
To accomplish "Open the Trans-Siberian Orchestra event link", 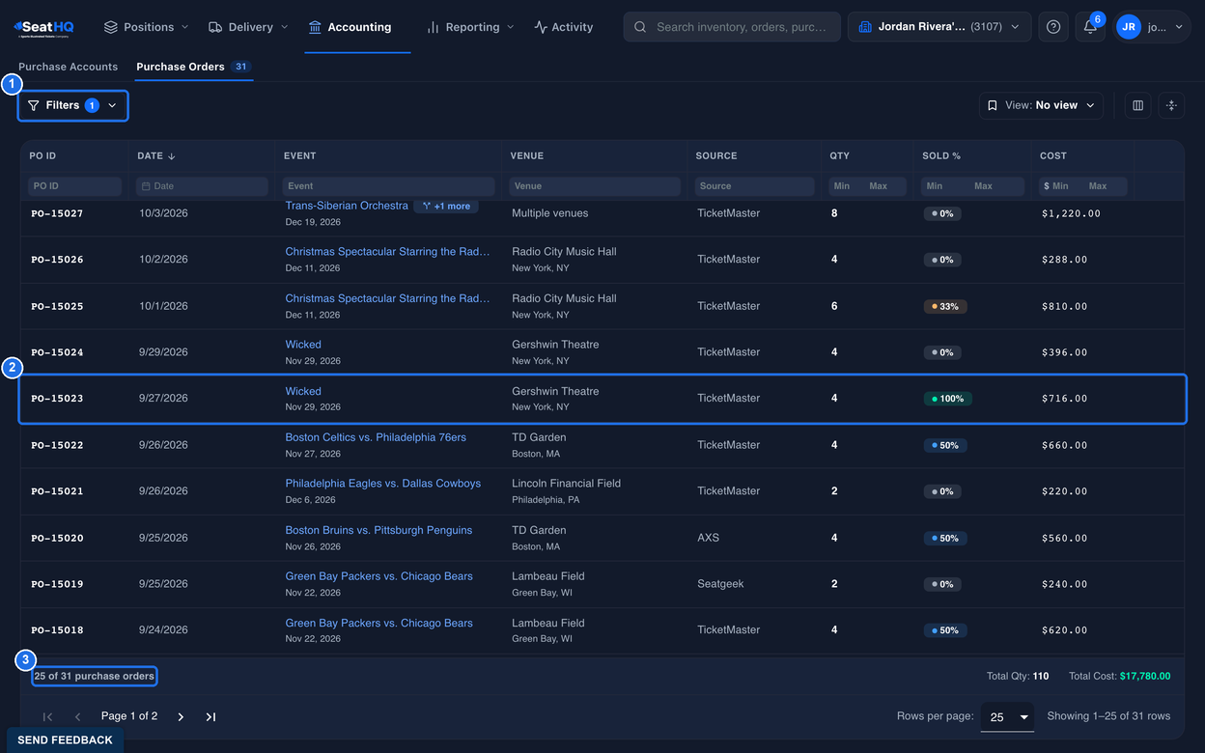I will click(347, 206).
